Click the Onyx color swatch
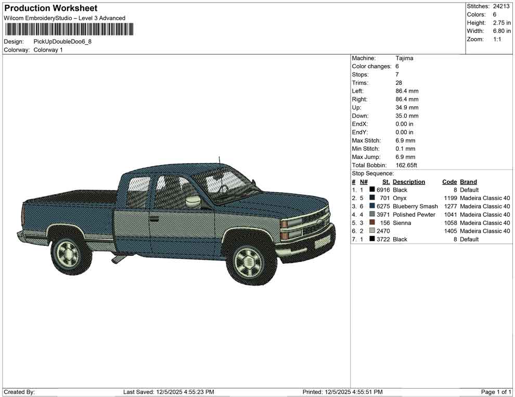This screenshot has width=515, height=397. pos(372,198)
